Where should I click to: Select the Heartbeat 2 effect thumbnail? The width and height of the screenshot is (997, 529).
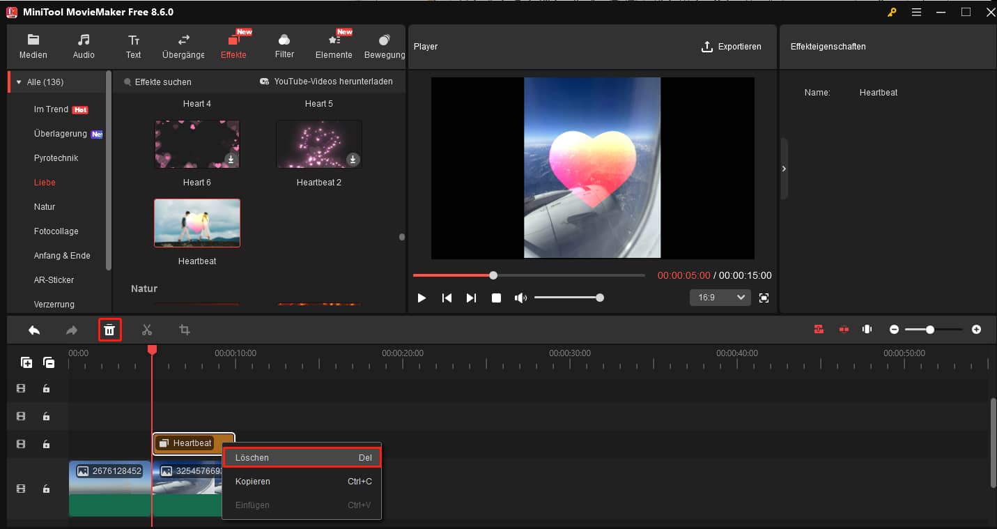(x=318, y=144)
